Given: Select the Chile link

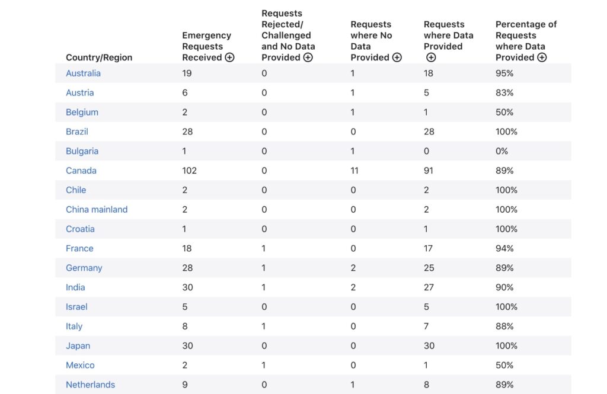Looking at the screenshot, I should coord(76,190).
